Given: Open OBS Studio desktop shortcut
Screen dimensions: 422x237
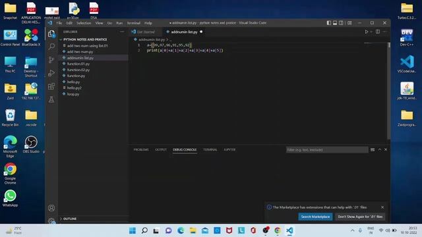Looking at the screenshot, I should coord(31,145).
